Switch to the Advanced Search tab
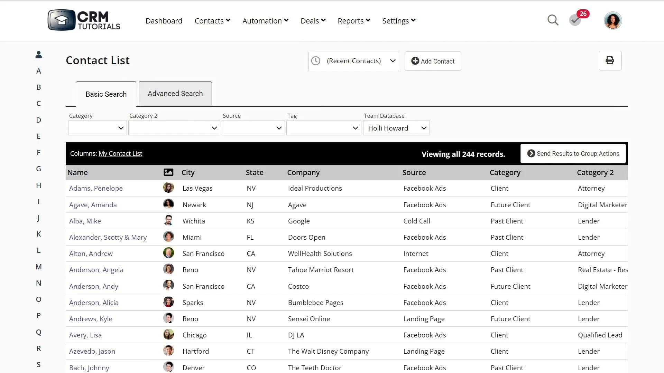 (175, 94)
